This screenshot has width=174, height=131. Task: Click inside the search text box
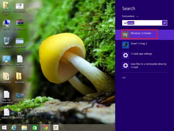[142, 23]
